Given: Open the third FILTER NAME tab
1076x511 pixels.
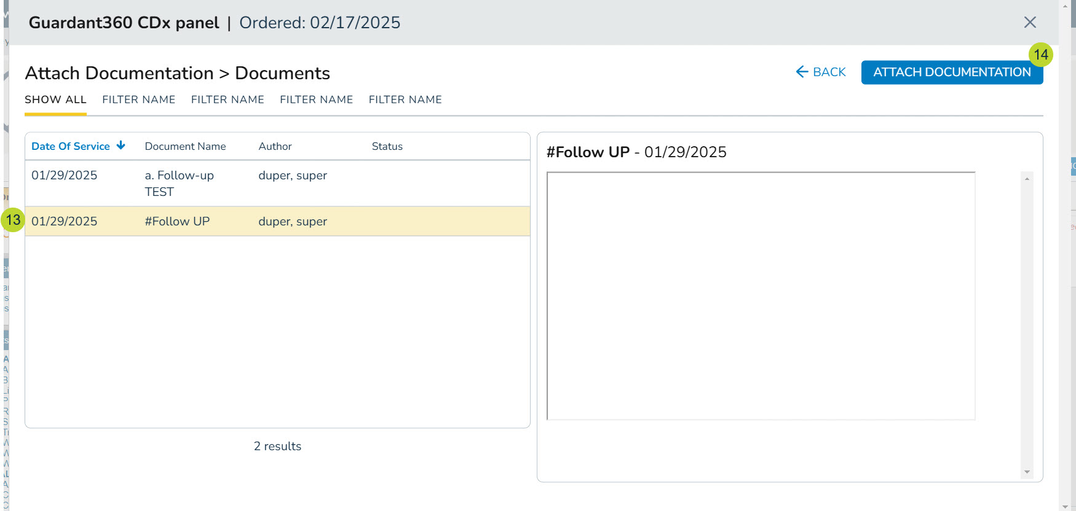Looking at the screenshot, I should [316, 99].
